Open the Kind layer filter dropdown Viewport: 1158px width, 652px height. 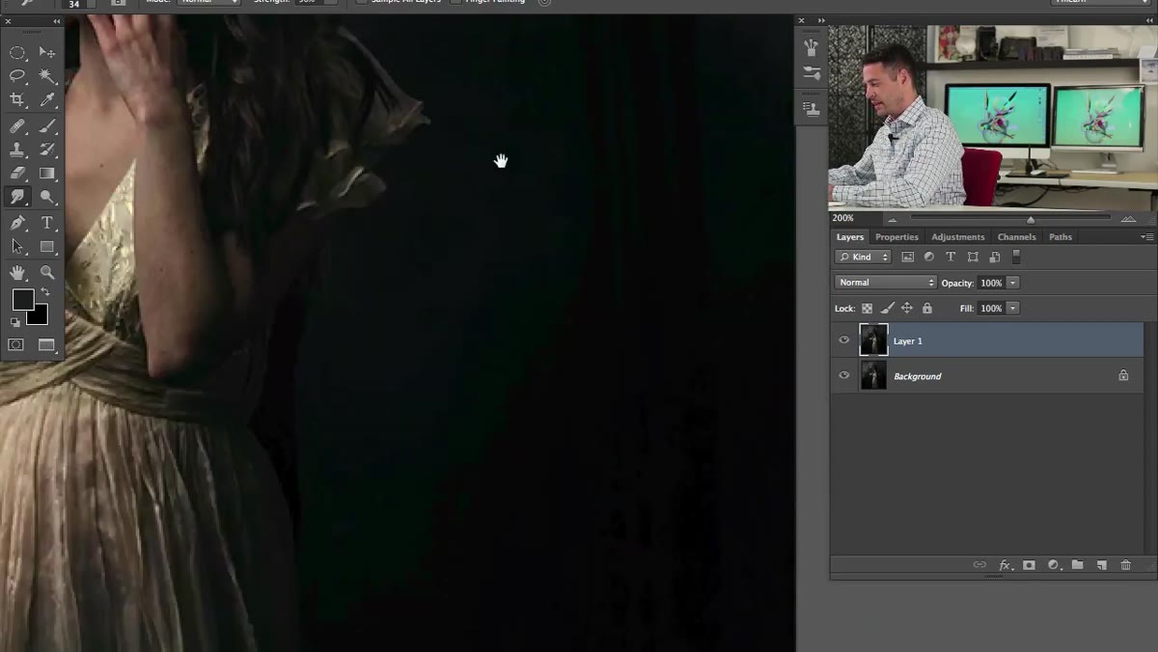(x=863, y=258)
